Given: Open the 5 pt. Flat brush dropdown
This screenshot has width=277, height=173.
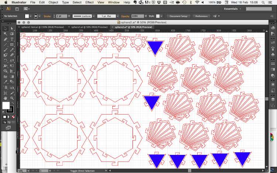Looking at the screenshot, I should pyautogui.click(x=118, y=16).
